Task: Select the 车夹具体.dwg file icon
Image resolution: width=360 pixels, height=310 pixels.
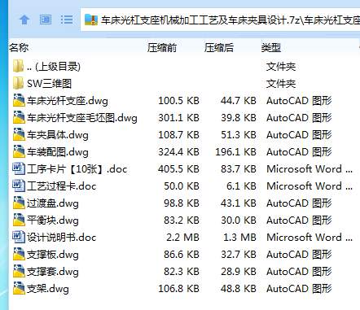Action: (19, 134)
